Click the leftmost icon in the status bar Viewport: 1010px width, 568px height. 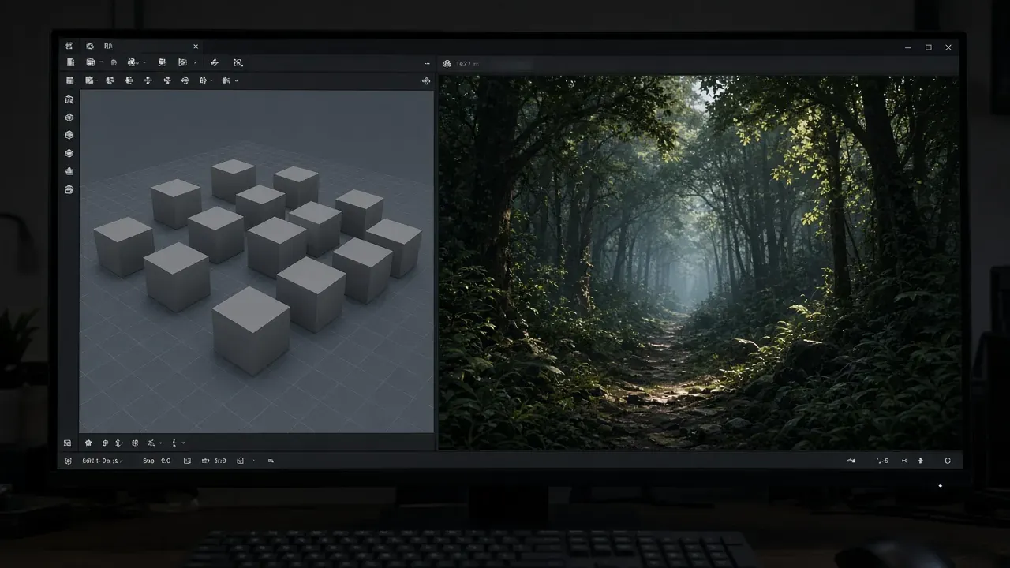click(x=68, y=461)
